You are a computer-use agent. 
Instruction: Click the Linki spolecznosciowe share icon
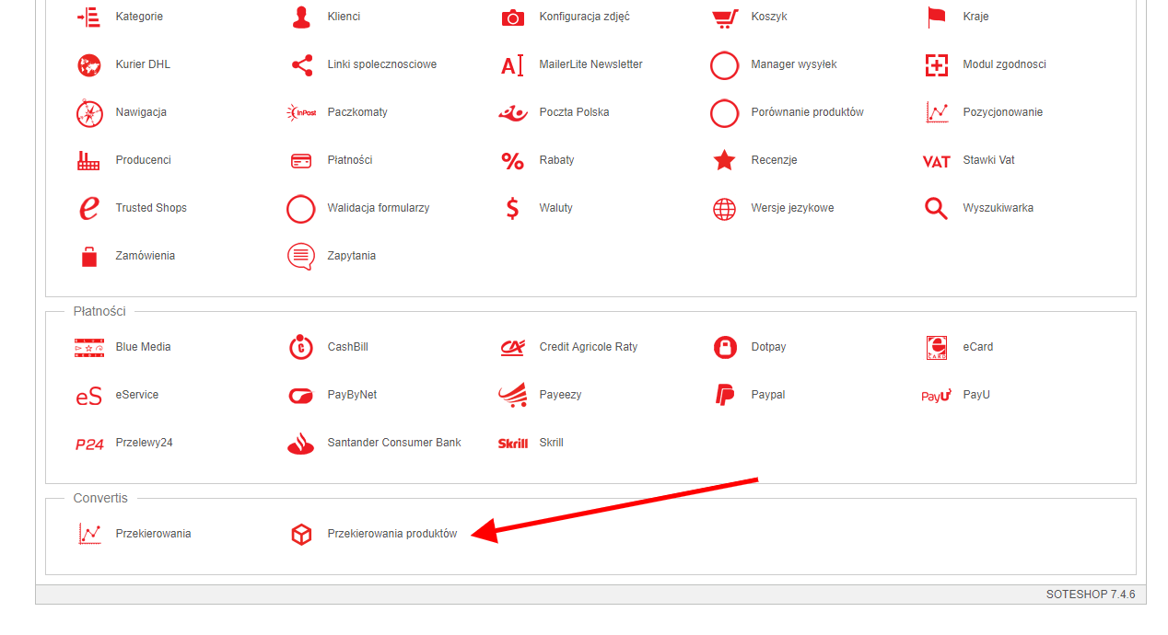(x=301, y=64)
